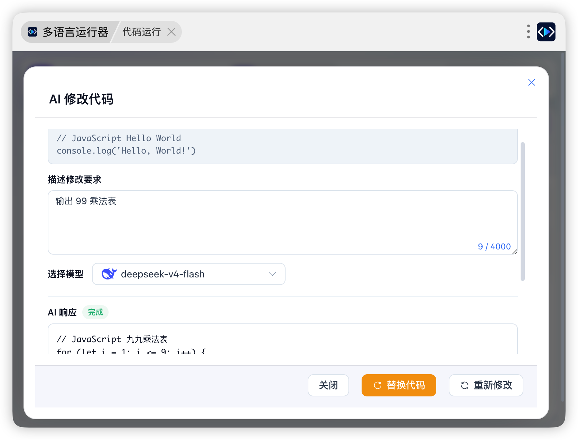
Task: Close the 代码运行 tab with X icon
Action: 171,32
